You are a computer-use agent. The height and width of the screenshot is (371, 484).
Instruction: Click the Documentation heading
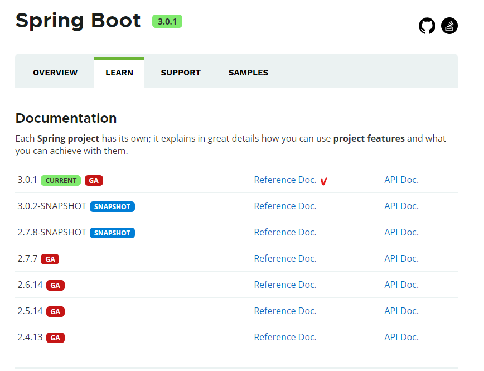click(66, 118)
